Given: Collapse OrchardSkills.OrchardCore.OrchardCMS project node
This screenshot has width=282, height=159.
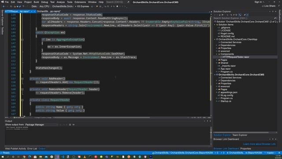Looking at the screenshot, I should coord(215,75).
